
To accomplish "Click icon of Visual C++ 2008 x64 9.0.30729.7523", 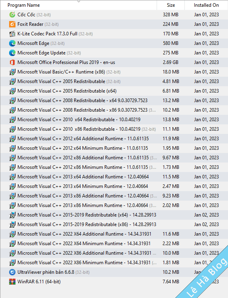I will 12,101.
